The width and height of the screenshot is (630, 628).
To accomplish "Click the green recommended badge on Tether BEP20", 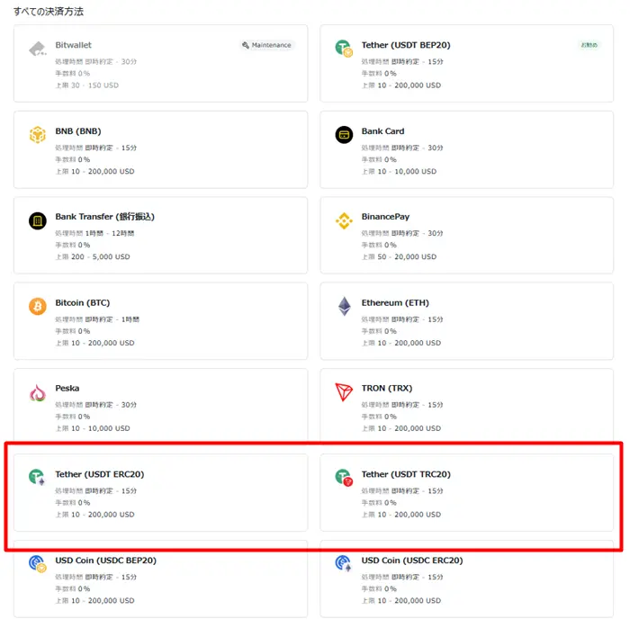I will (589, 45).
